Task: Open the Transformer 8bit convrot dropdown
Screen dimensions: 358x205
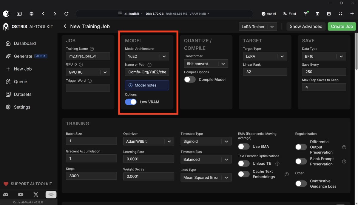Action: click(x=206, y=64)
